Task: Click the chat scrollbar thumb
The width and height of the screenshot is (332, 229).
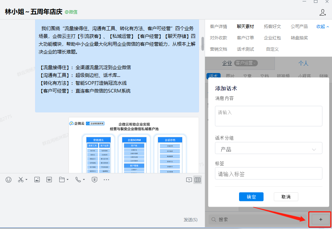Action: pos(203,44)
